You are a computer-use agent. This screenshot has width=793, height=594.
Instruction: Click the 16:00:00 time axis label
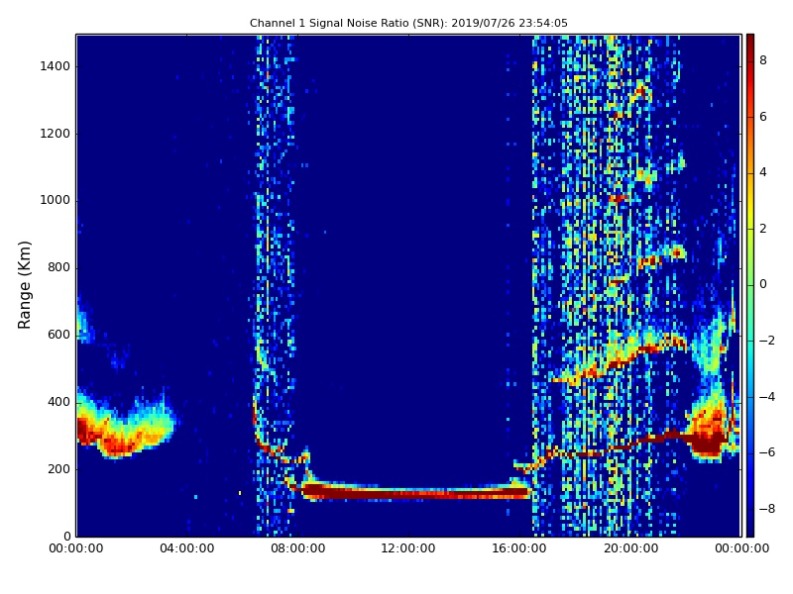(x=519, y=548)
